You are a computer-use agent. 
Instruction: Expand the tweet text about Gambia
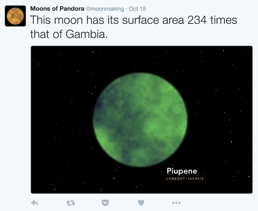pos(133,27)
